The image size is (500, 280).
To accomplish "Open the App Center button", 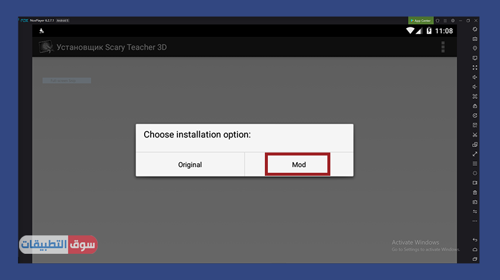I will (x=421, y=20).
